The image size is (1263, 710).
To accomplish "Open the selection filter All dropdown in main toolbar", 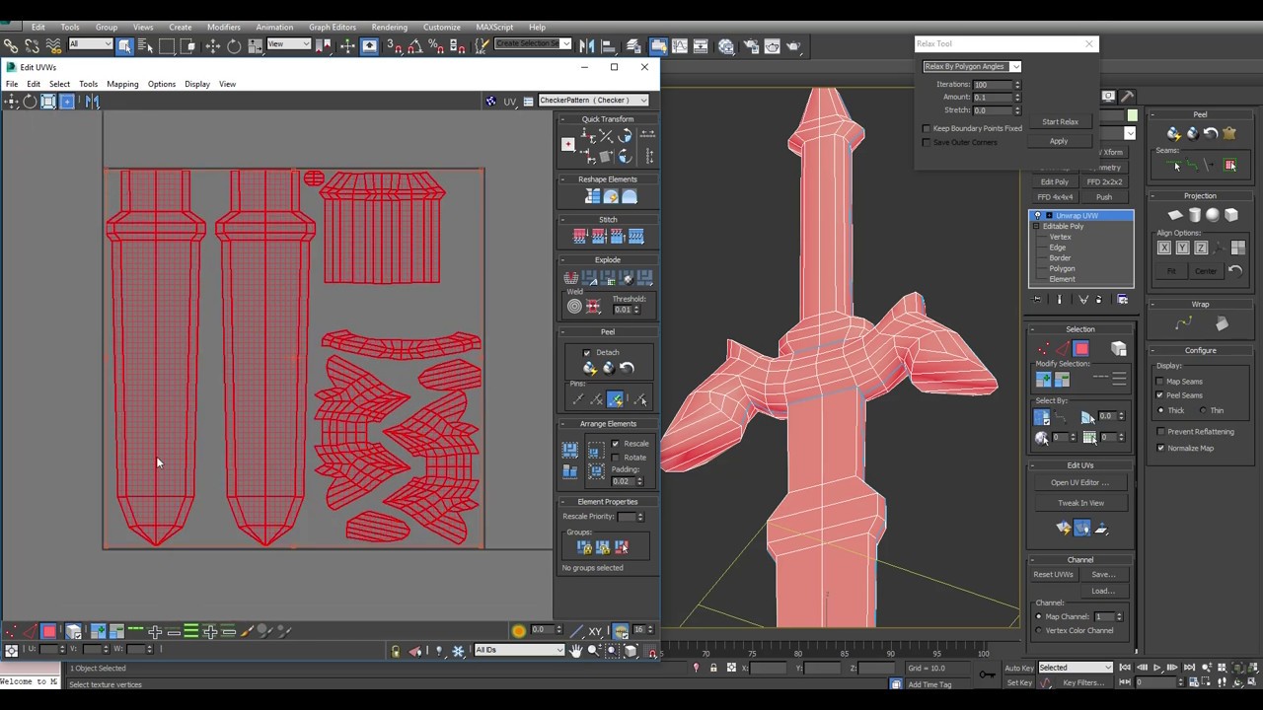I will point(90,44).
